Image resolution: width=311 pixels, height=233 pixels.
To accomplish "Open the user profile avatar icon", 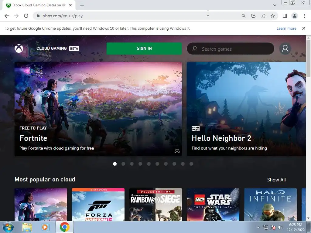I will click(x=285, y=49).
